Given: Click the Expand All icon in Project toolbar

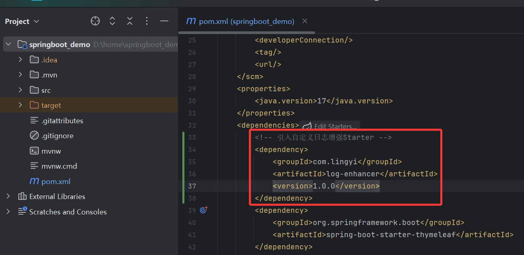Looking at the screenshot, I should click(112, 21).
